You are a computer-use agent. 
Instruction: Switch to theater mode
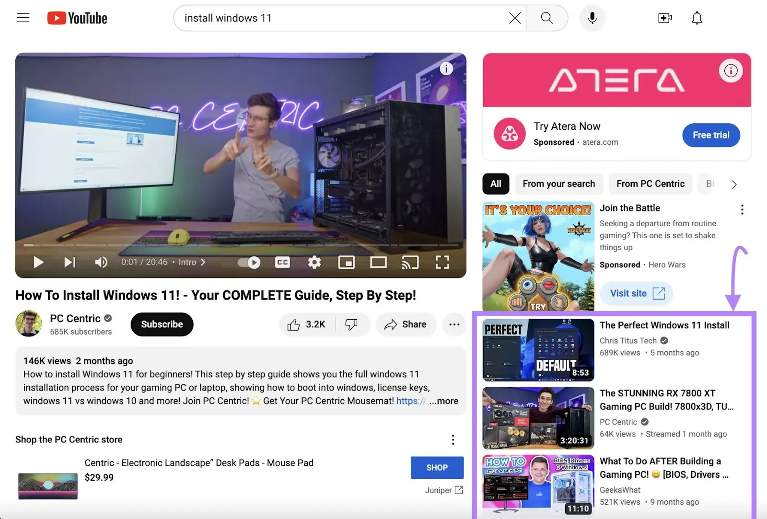coord(378,262)
